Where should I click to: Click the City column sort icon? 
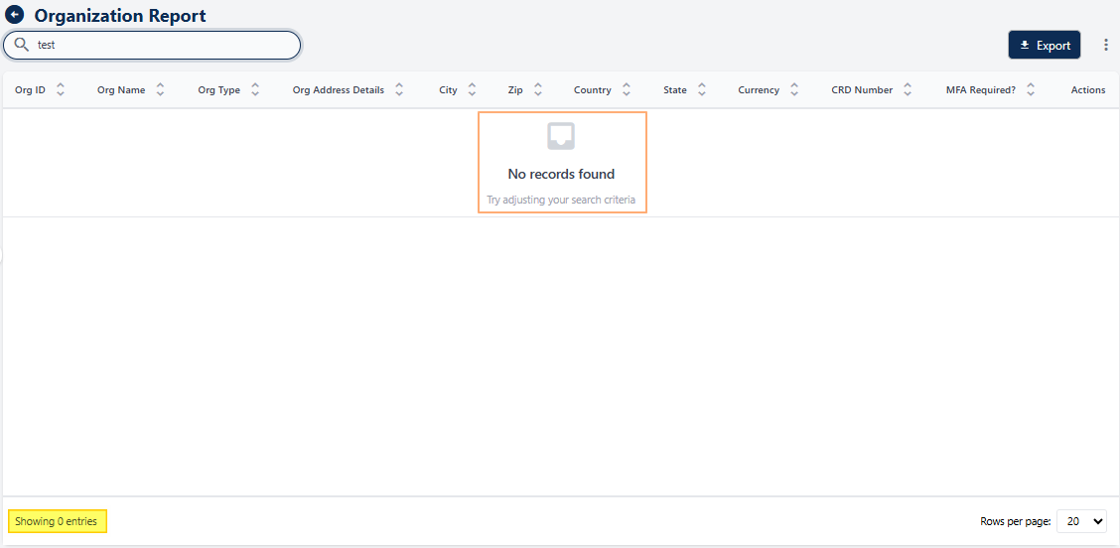pyautogui.click(x=472, y=89)
